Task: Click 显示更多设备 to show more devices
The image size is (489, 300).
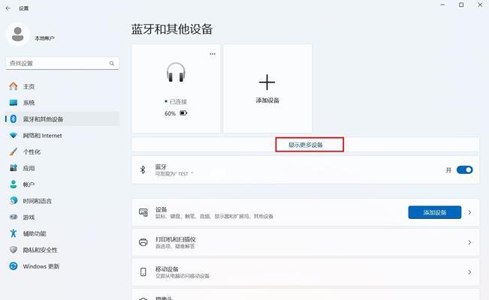Action: click(305, 145)
